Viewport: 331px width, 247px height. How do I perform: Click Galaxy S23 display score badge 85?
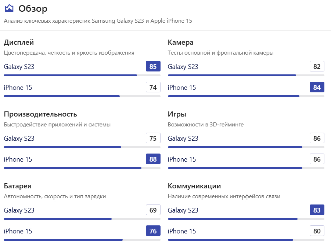[x=153, y=67]
